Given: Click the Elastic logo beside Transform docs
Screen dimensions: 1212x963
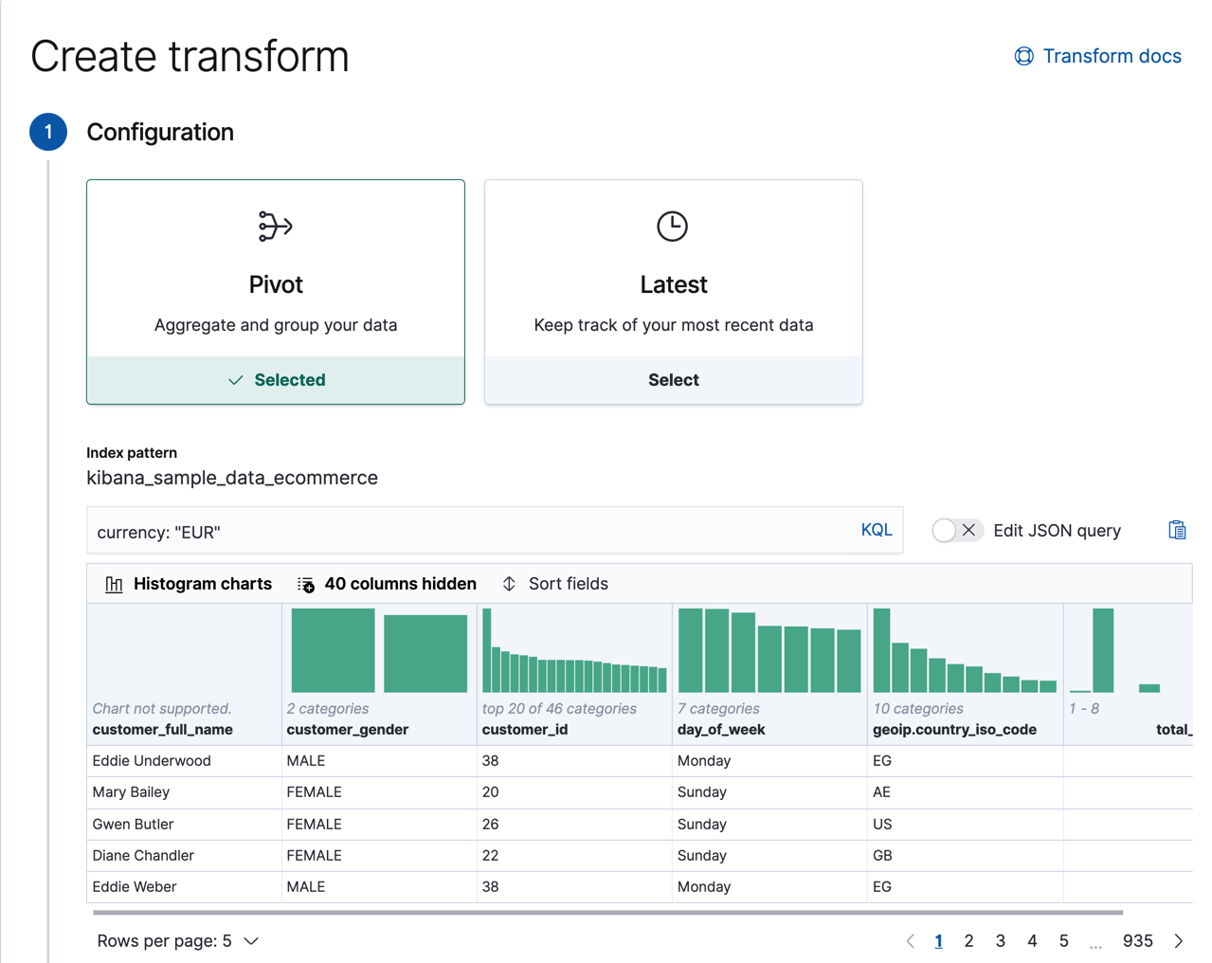Looking at the screenshot, I should 1023,56.
